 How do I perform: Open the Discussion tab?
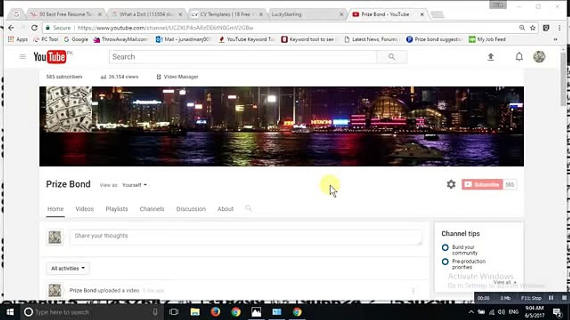[191, 209]
